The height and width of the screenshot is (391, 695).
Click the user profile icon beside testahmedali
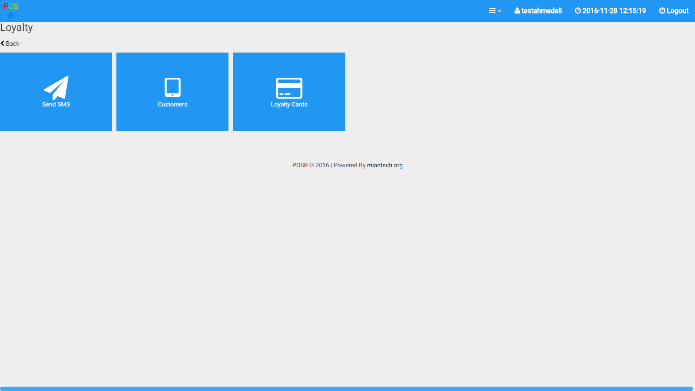pyautogui.click(x=517, y=11)
